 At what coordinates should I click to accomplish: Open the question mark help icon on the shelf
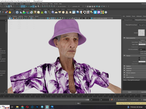click(106, 12)
